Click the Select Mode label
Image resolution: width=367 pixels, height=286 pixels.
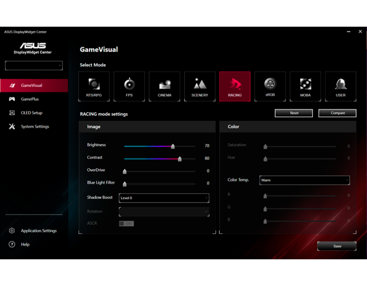click(93, 65)
